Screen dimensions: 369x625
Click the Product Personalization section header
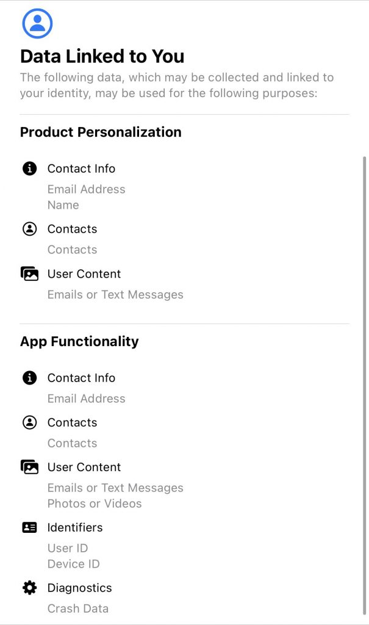[101, 132]
